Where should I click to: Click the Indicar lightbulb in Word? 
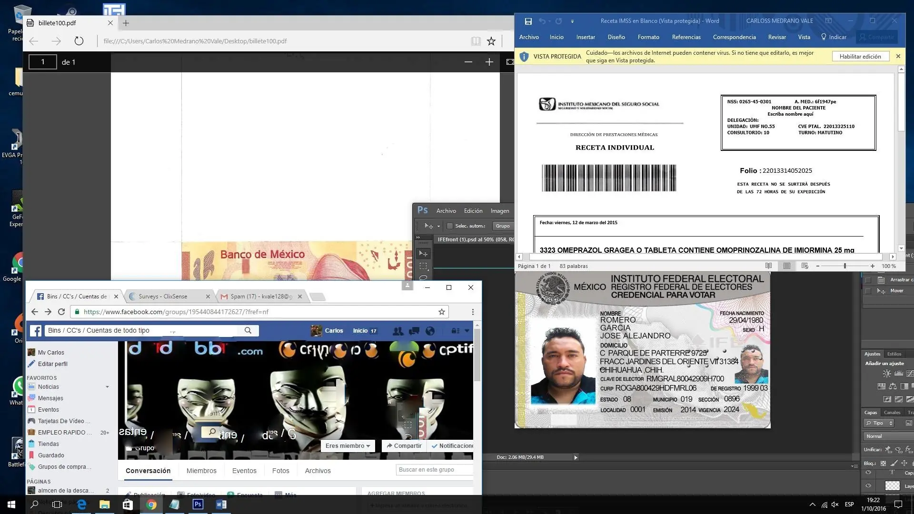tap(834, 37)
